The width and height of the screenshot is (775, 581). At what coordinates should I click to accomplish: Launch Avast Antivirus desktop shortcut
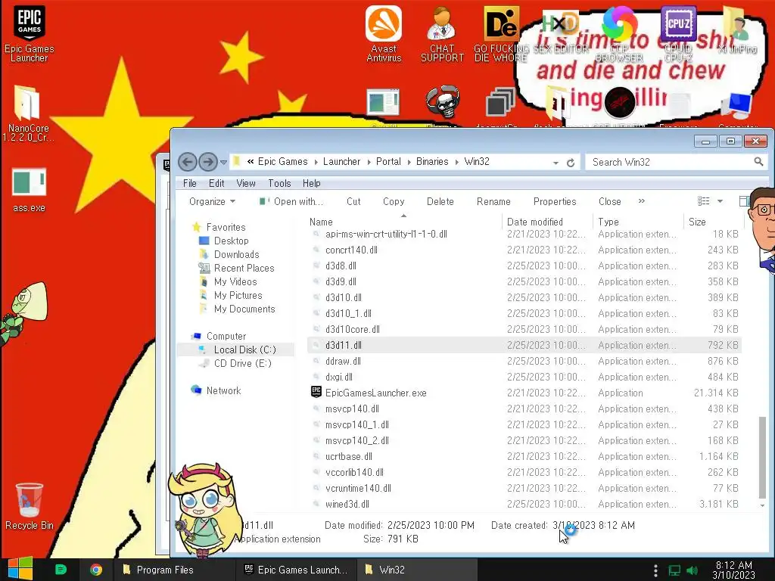(x=384, y=33)
